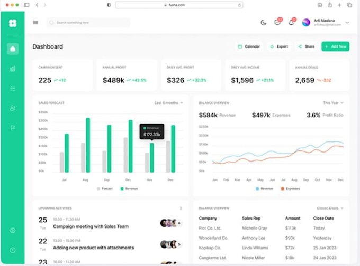Click attendee avatars for Campaign meeting
The image size is (360, 266).
coord(171,223)
